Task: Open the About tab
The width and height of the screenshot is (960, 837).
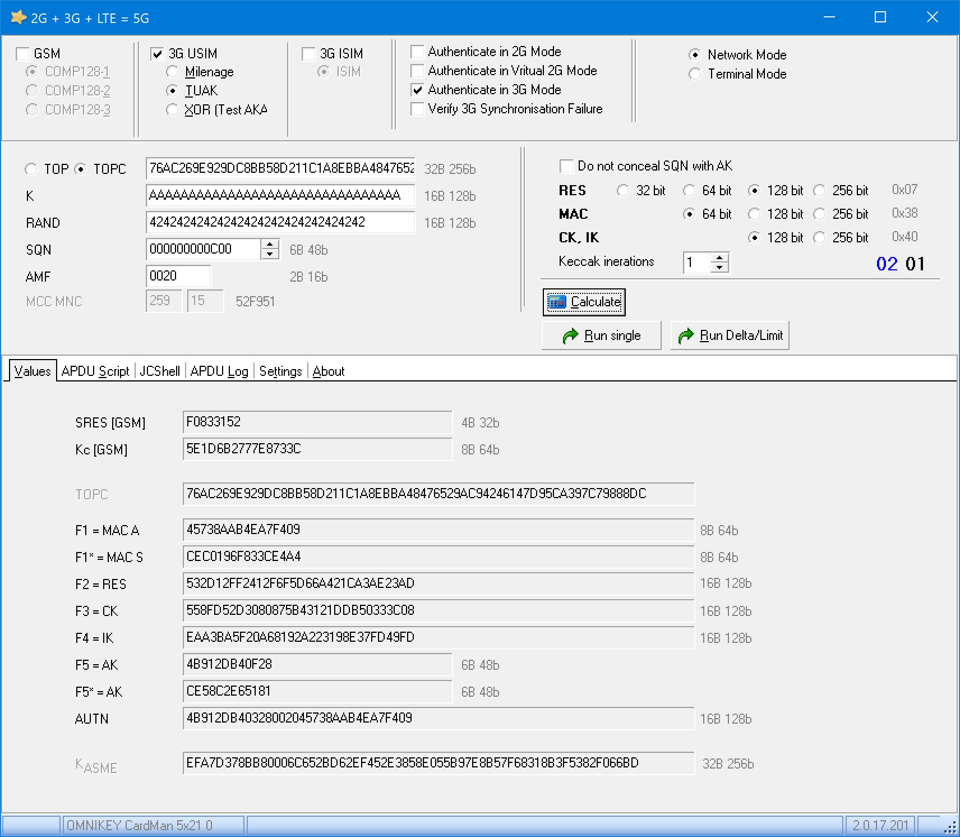Action: tap(329, 371)
